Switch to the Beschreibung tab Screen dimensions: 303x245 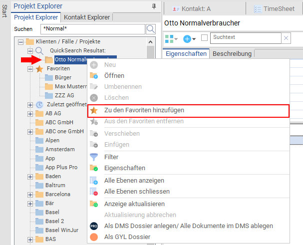click(232, 54)
